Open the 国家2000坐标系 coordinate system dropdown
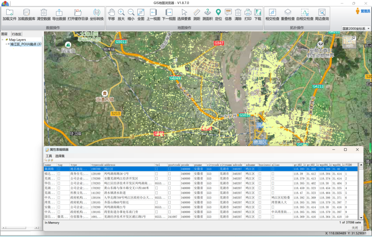Viewport: 372px width, 237px height. point(369,29)
